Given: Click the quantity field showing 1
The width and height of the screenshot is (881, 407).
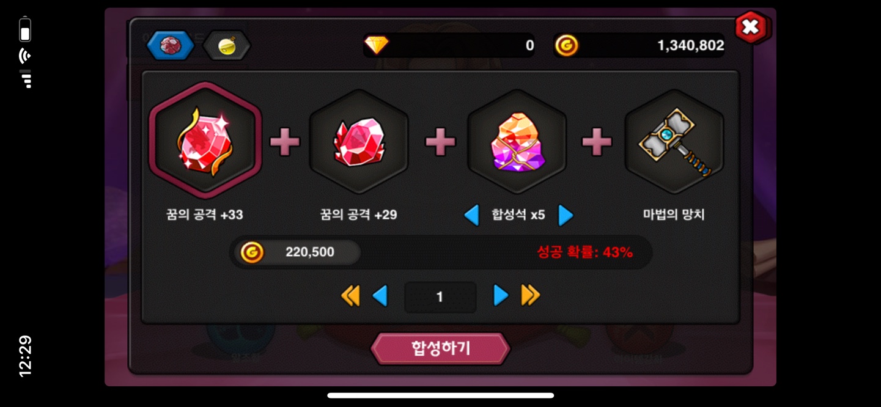Looking at the screenshot, I should (440, 297).
